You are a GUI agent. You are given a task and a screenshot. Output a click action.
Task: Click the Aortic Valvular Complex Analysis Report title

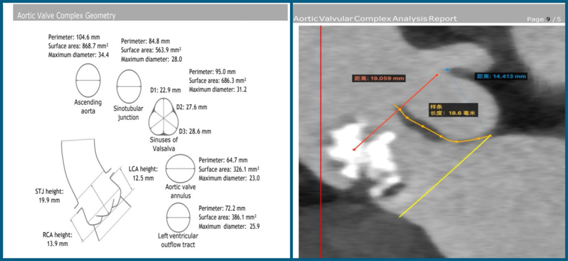tap(375, 19)
